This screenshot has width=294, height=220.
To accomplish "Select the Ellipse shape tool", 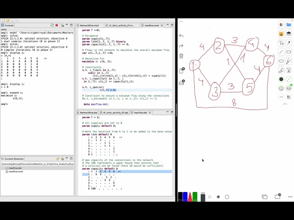I will click(281, 61).
